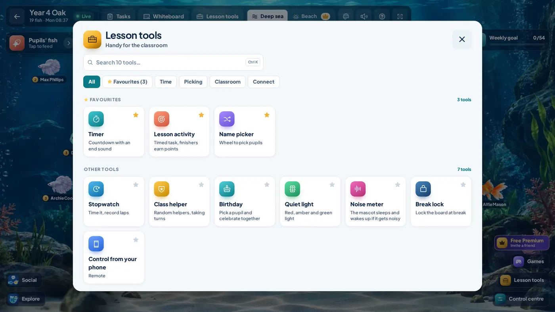Select the Favourites (3) filter tab
This screenshot has width=555, height=312.
[x=127, y=82]
